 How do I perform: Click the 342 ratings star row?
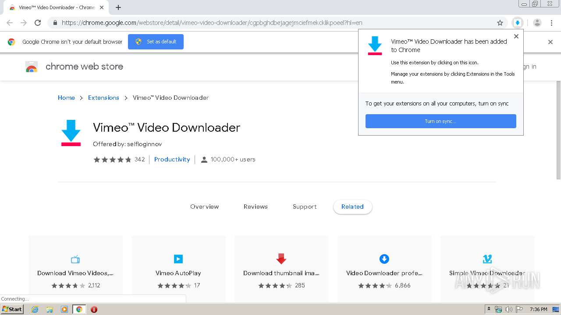[119, 159]
